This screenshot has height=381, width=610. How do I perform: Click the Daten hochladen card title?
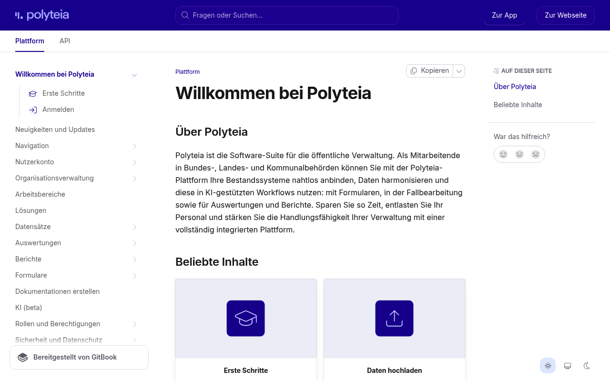[x=395, y=371]
